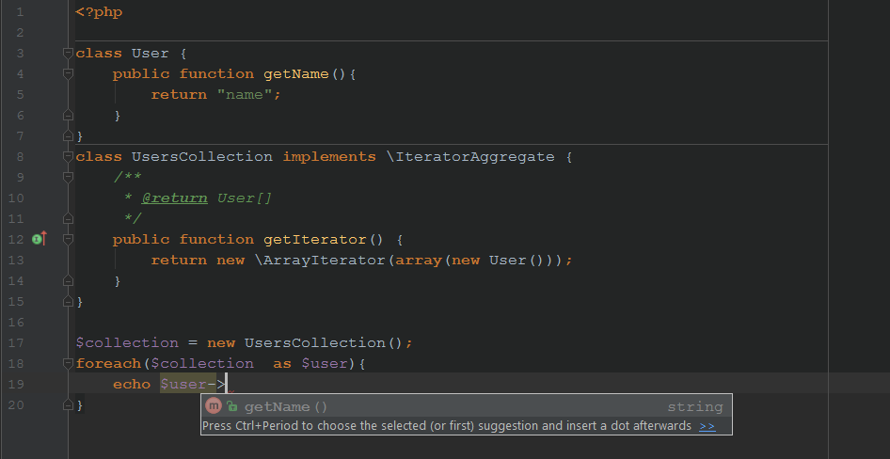Open the '>>' link in the completion hint

(x=707, y=426)
